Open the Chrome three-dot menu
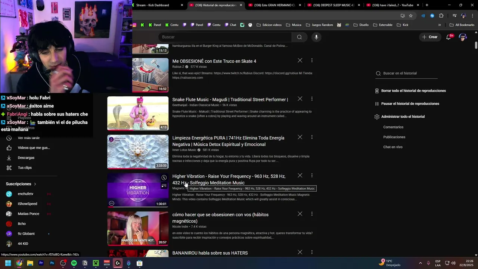The width and height of the screenshot is (478, 269). (472, 16)
